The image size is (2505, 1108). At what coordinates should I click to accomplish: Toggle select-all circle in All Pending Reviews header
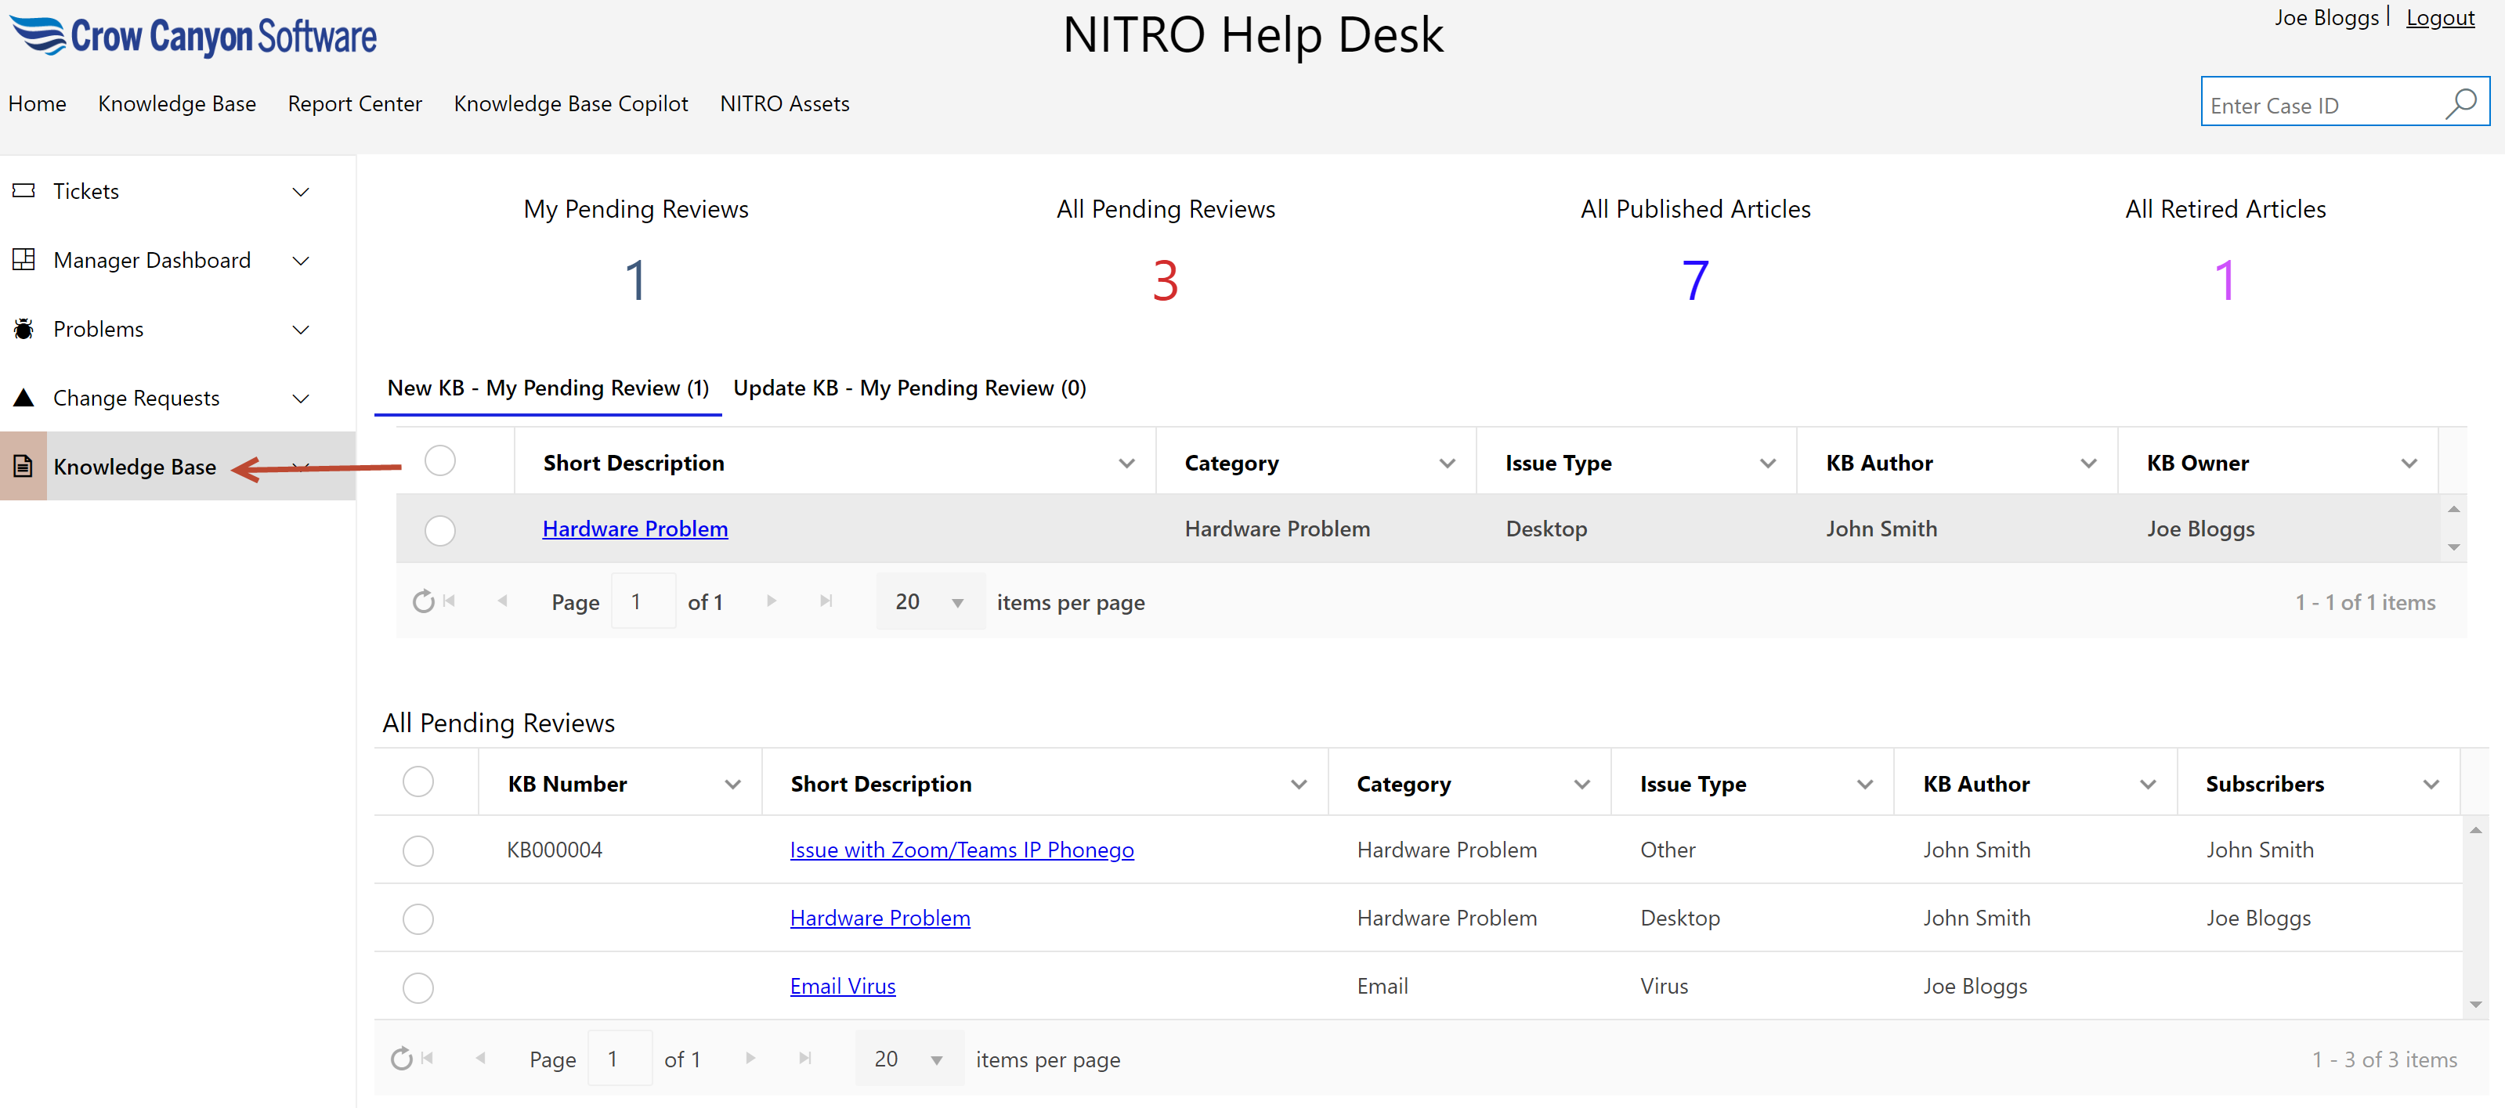point(418,782)
